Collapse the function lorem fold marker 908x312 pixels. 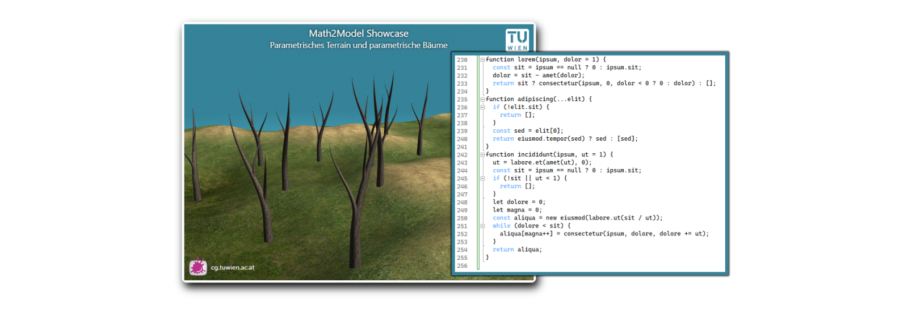(x=482, y=60)
